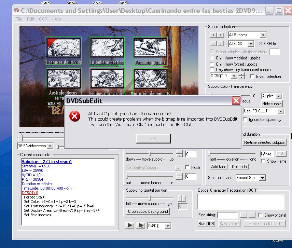This screenshot has height=248, width=292.
Task: Click the Play button
Action: (x=130, y=225)
